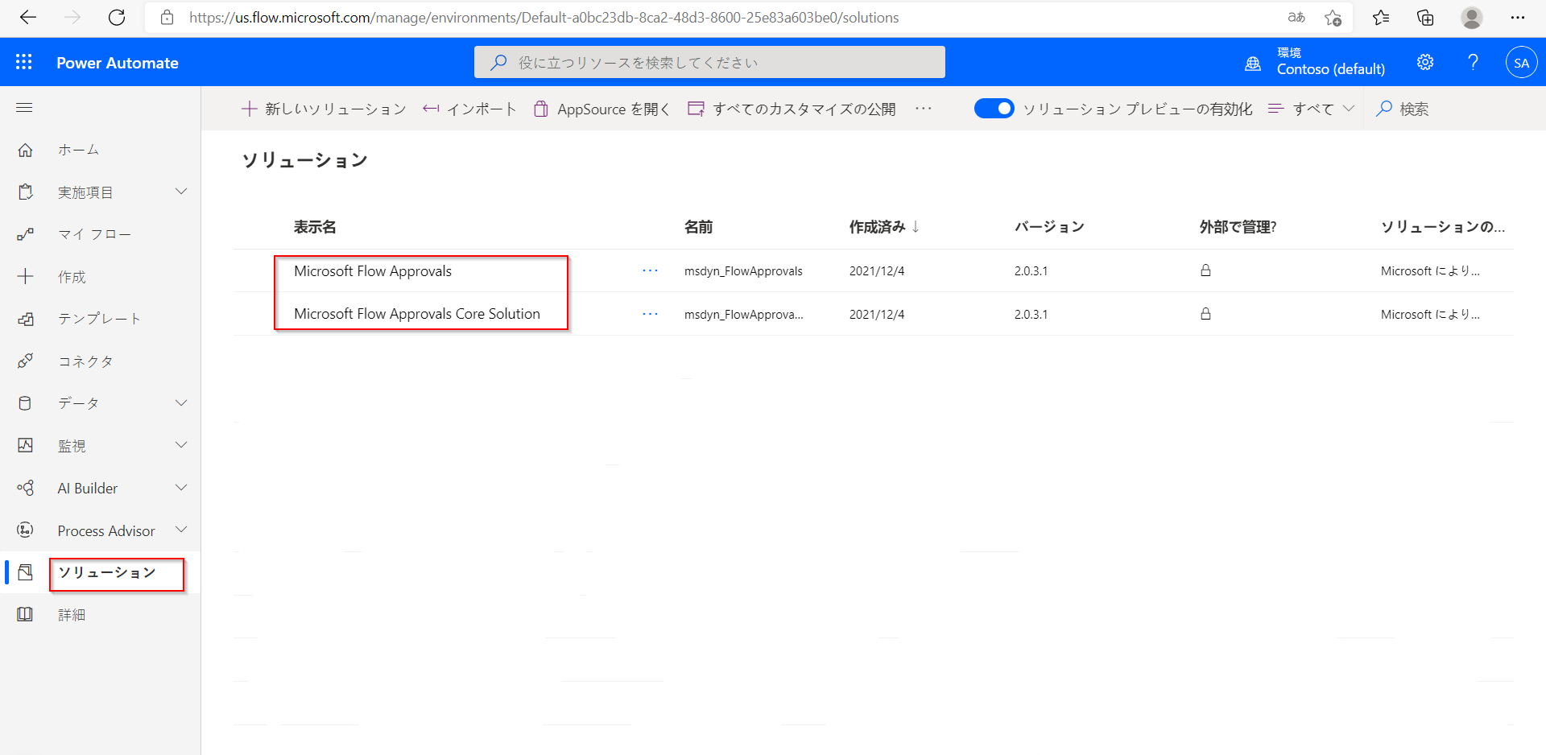Click the browser address bar URL
This screenshot has width=1546, height=755.
(544, 18)
